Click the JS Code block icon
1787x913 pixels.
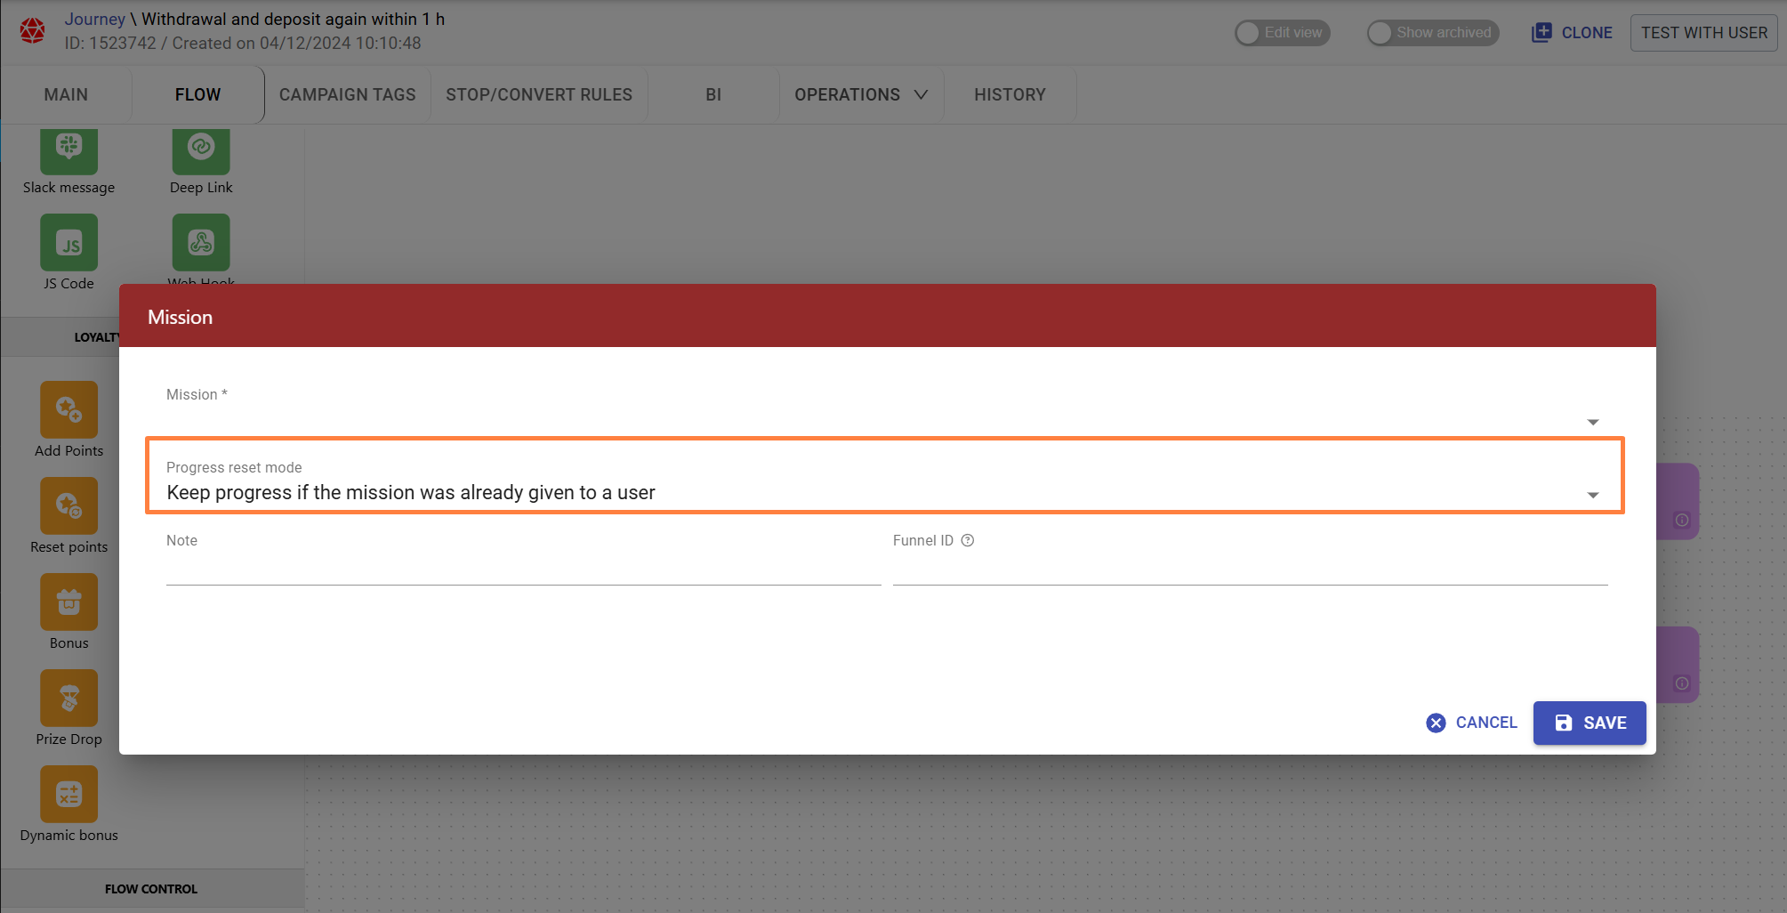[x=68, y=243]
